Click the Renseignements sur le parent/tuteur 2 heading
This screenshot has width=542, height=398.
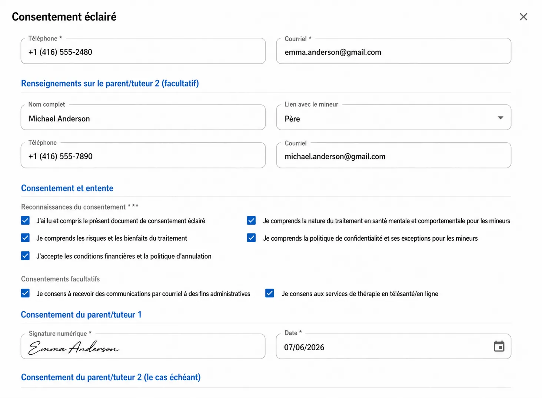click(x=110, y=83)
